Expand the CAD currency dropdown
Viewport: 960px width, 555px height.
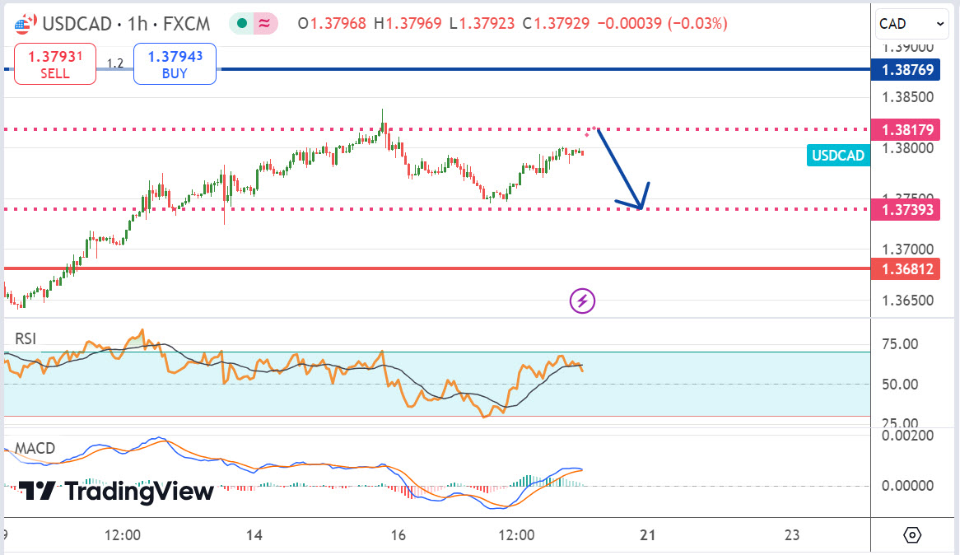pos(911,24)
